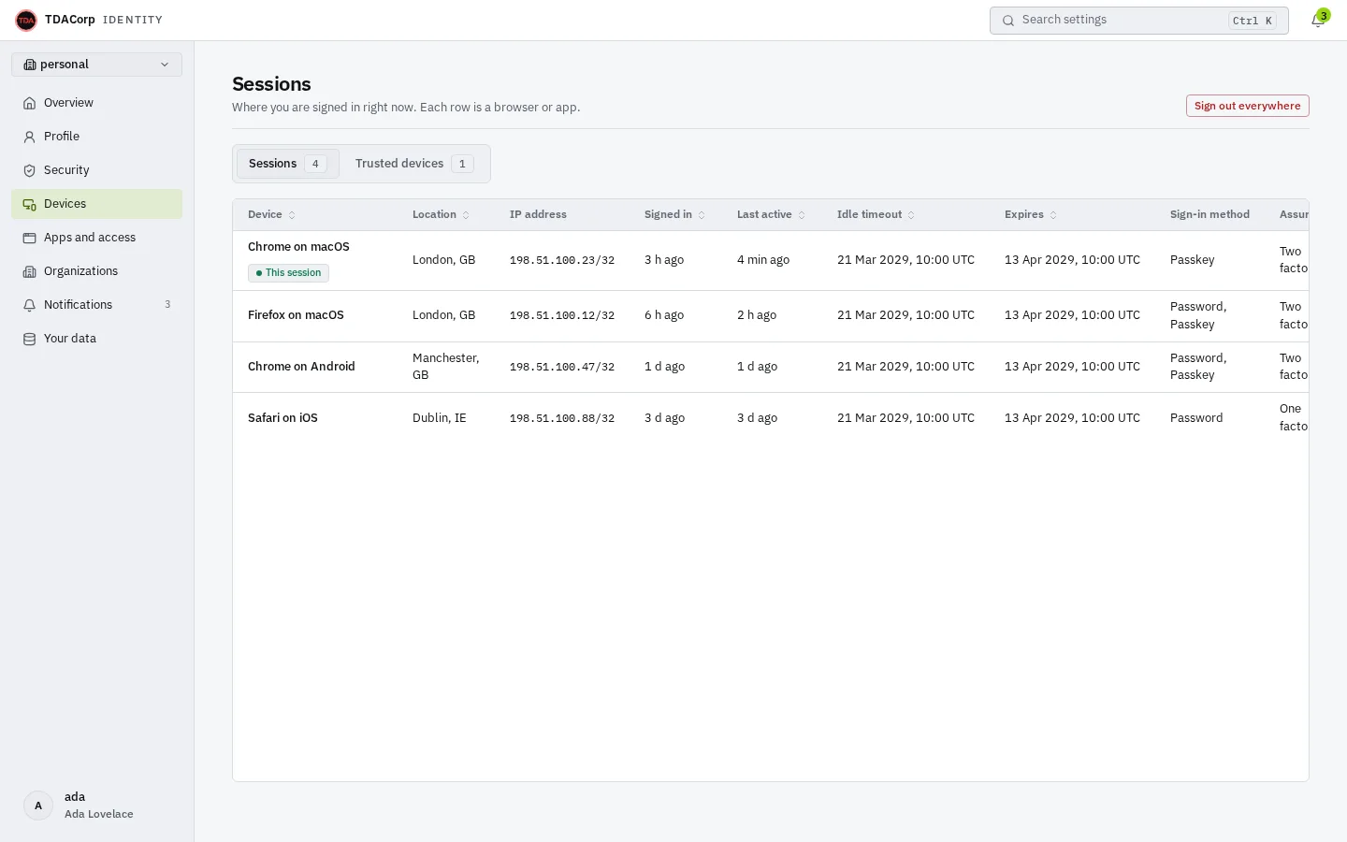
Task: Select the Chrome on macOS device
Action: (x=298, y=247)
